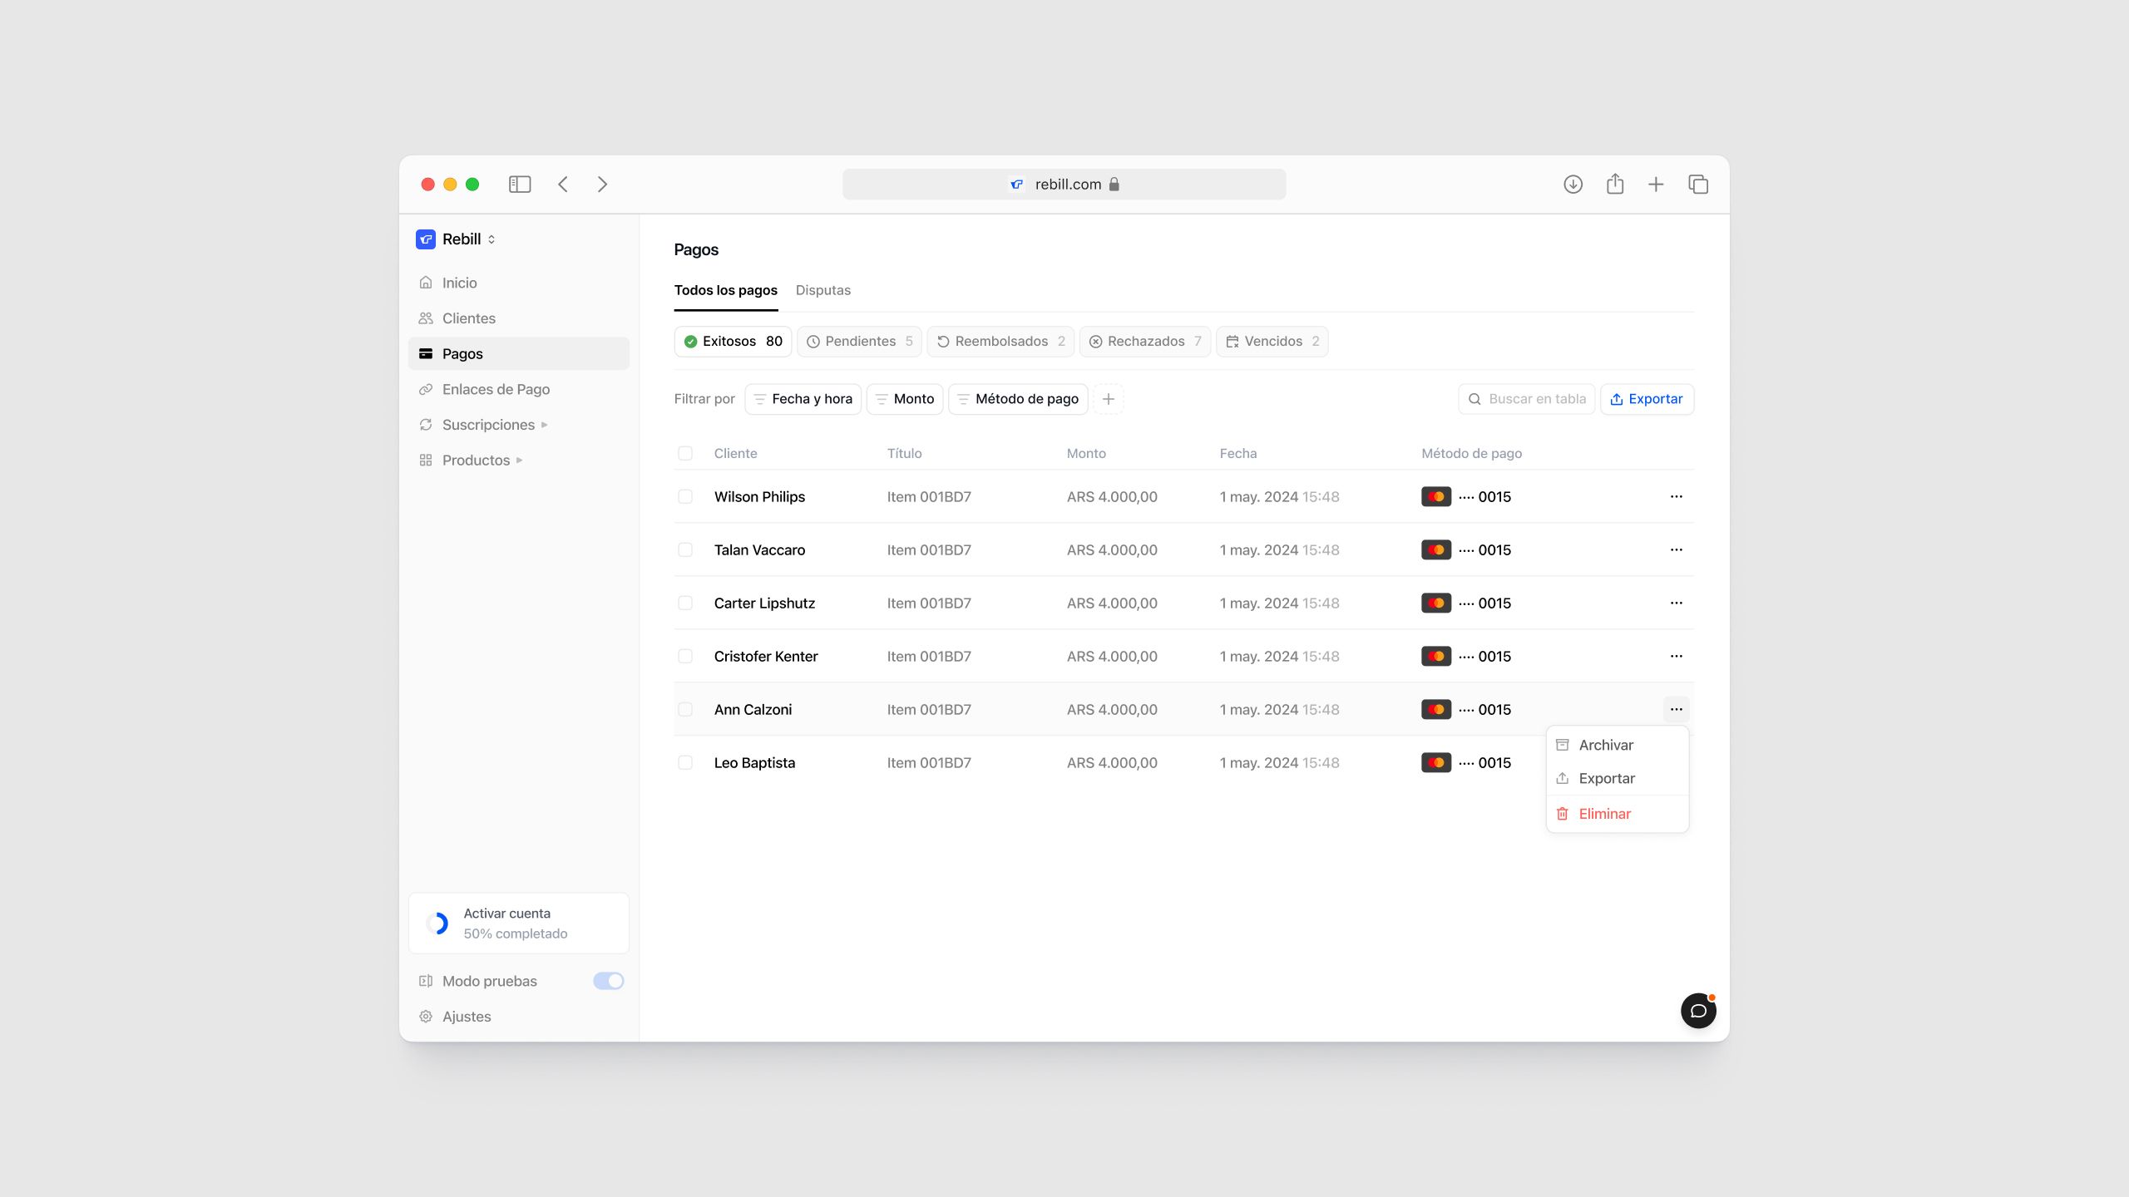The height and width of the screenshot is (1197, 2129).
Task: Click the Buscar en tabla search field
Action: coord(1535,399)
